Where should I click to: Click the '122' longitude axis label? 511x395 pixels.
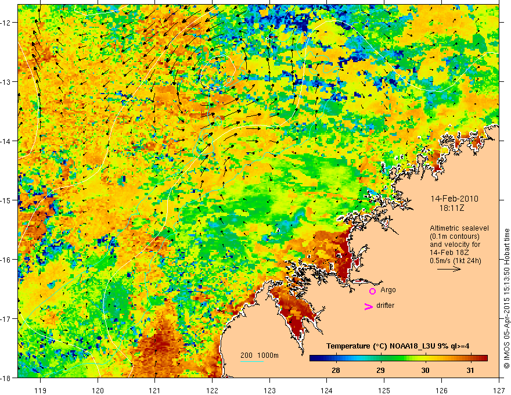click(x=212, y=390)
